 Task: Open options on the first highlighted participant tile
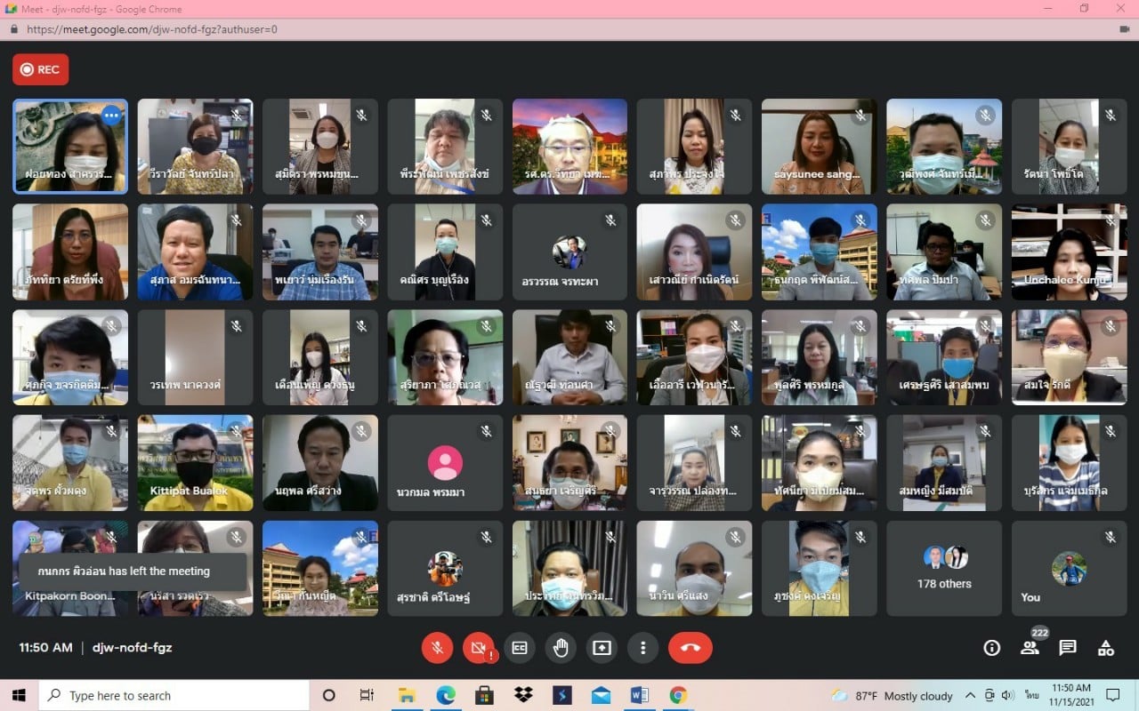(x=110, y=115)
